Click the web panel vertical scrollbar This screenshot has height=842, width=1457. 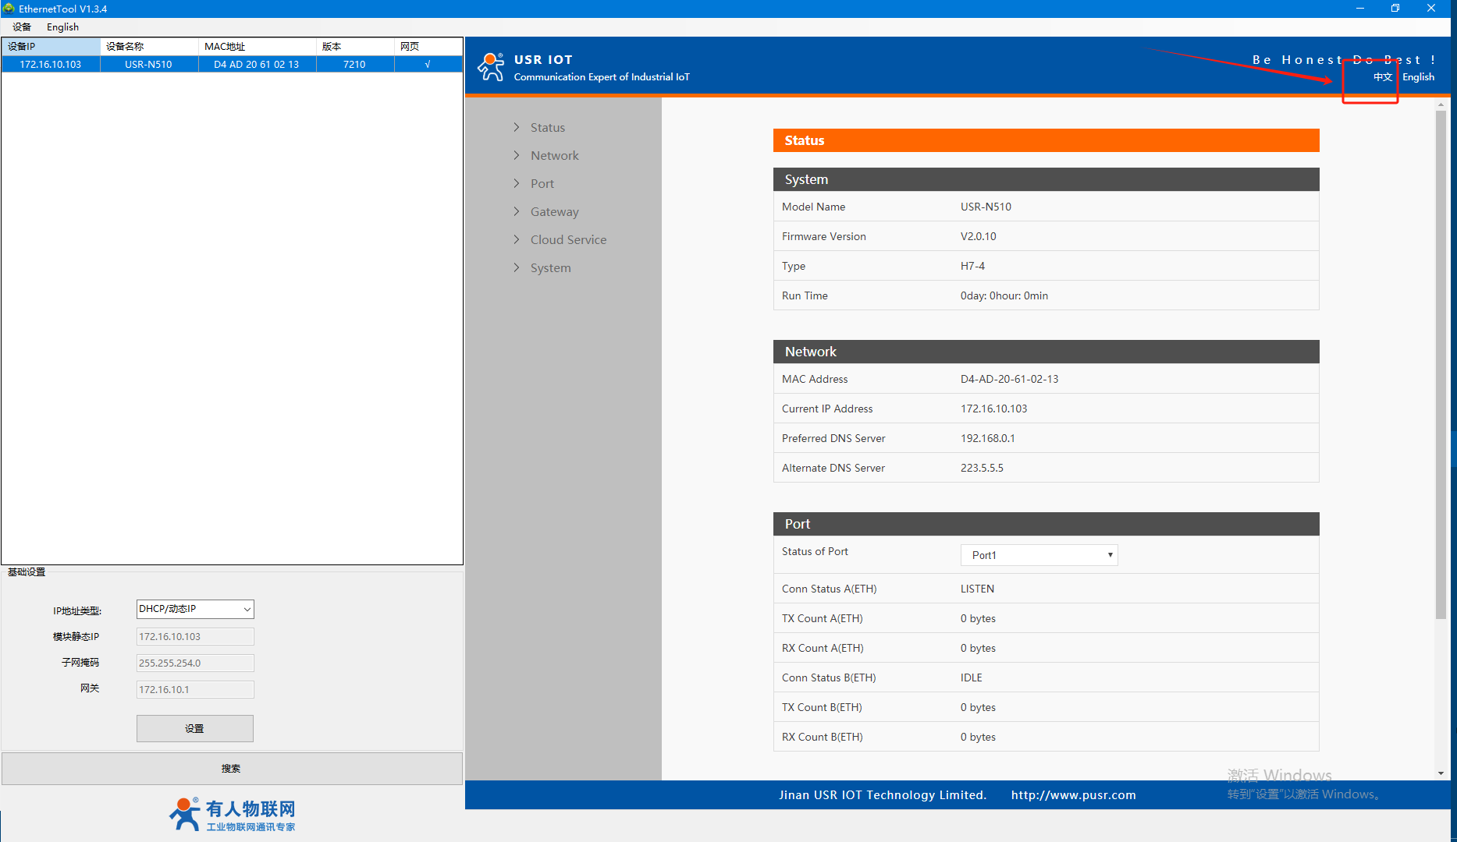pos(1441,365)
